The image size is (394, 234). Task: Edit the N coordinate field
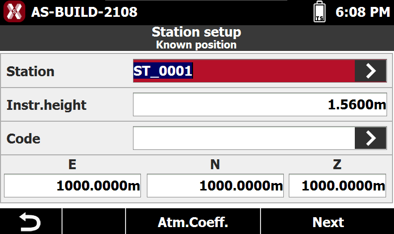coord(215,186)
